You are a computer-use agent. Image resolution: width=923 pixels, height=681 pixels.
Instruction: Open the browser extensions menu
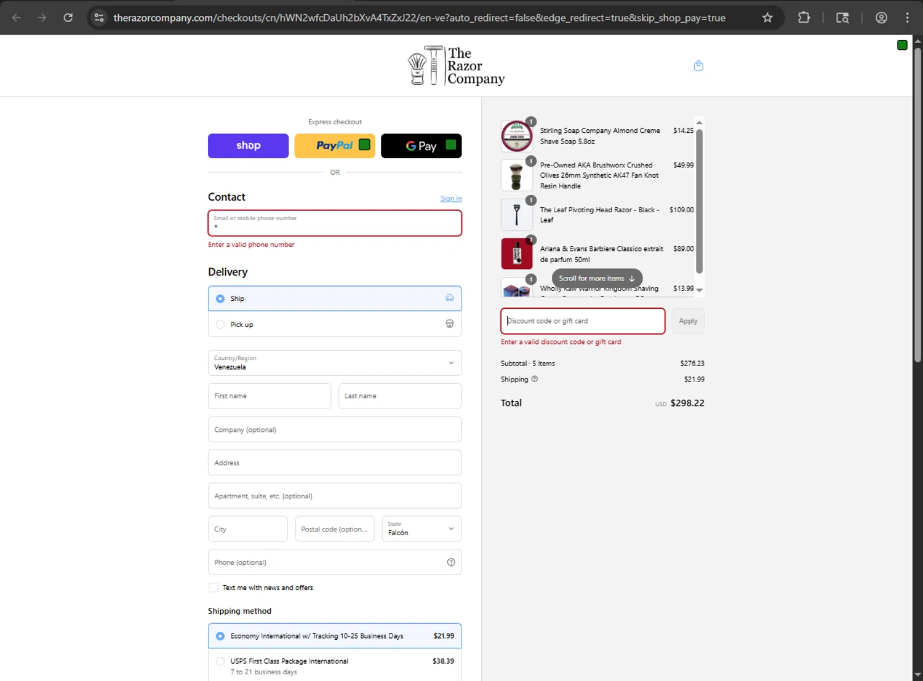click(804, 18)
